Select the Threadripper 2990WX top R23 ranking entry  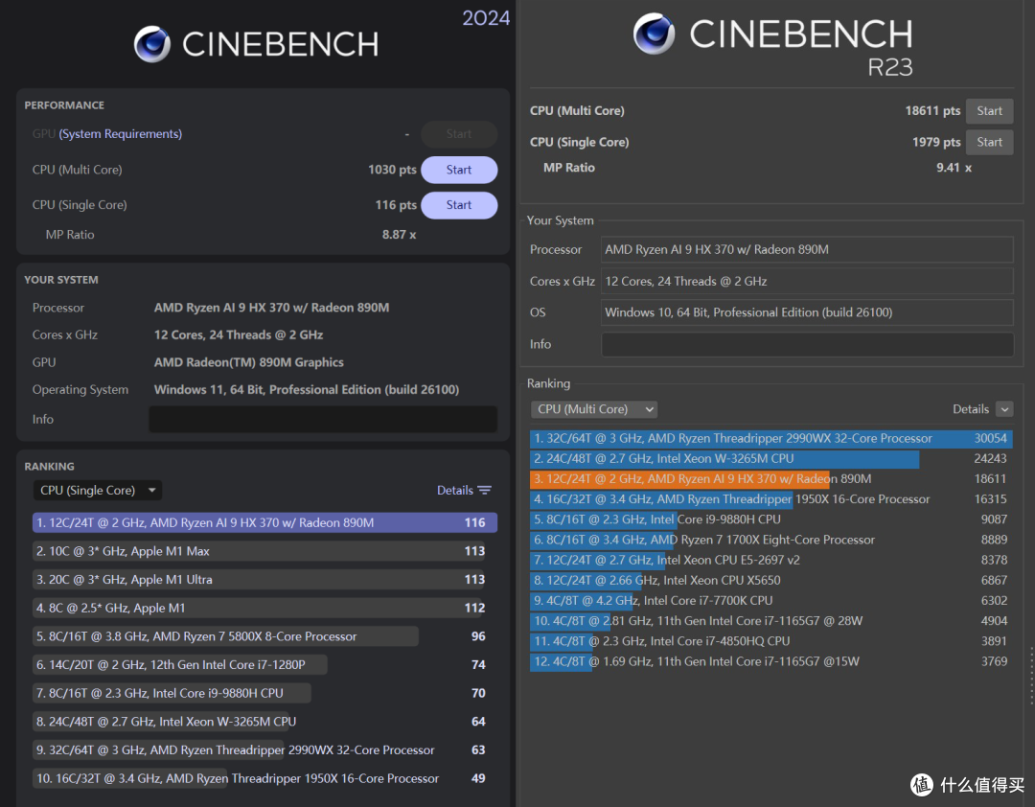click(x=770, y=439)
